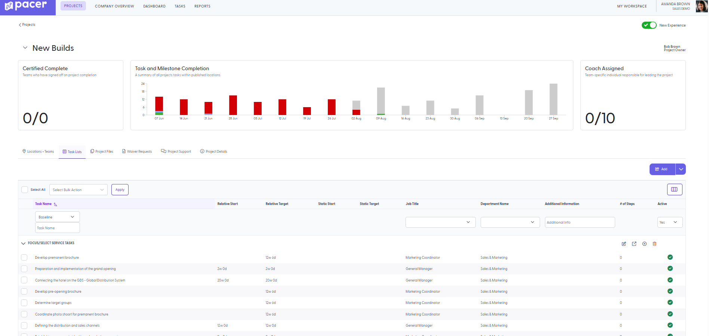The image size is (709, 336).
Task: Collapse the Focus/Select Service Tasks group
Action: pyautogui.click(x=23, y=243)
